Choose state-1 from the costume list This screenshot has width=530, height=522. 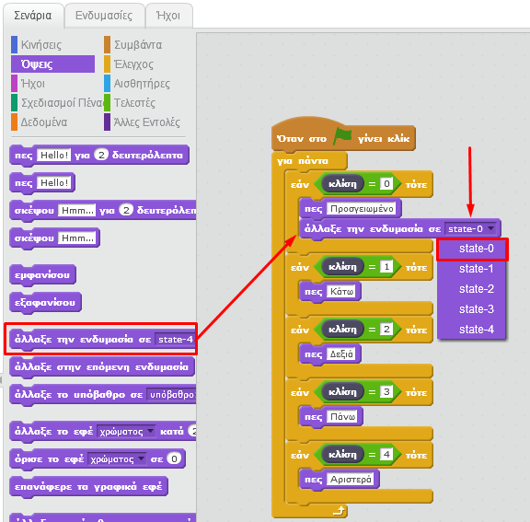click(472, 269)
